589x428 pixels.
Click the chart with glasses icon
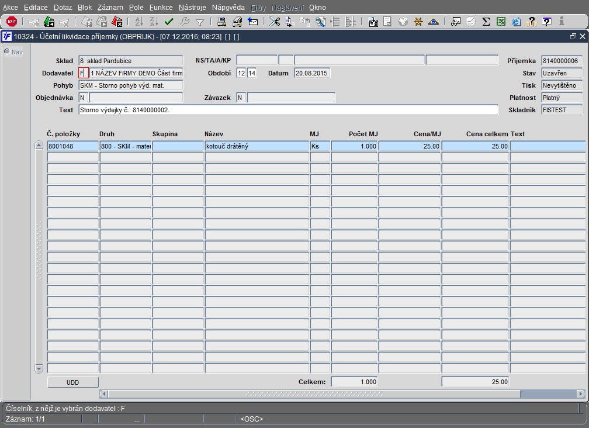click(x=456, y=22)
